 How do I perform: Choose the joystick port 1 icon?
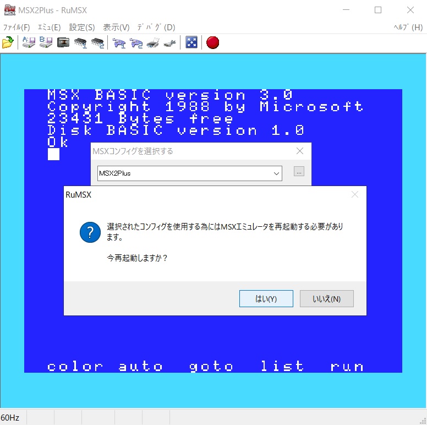[x=119, y=43]
